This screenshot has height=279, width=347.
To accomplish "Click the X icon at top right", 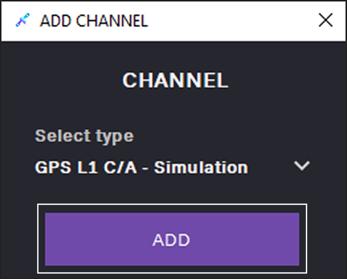I will [326, 21].
